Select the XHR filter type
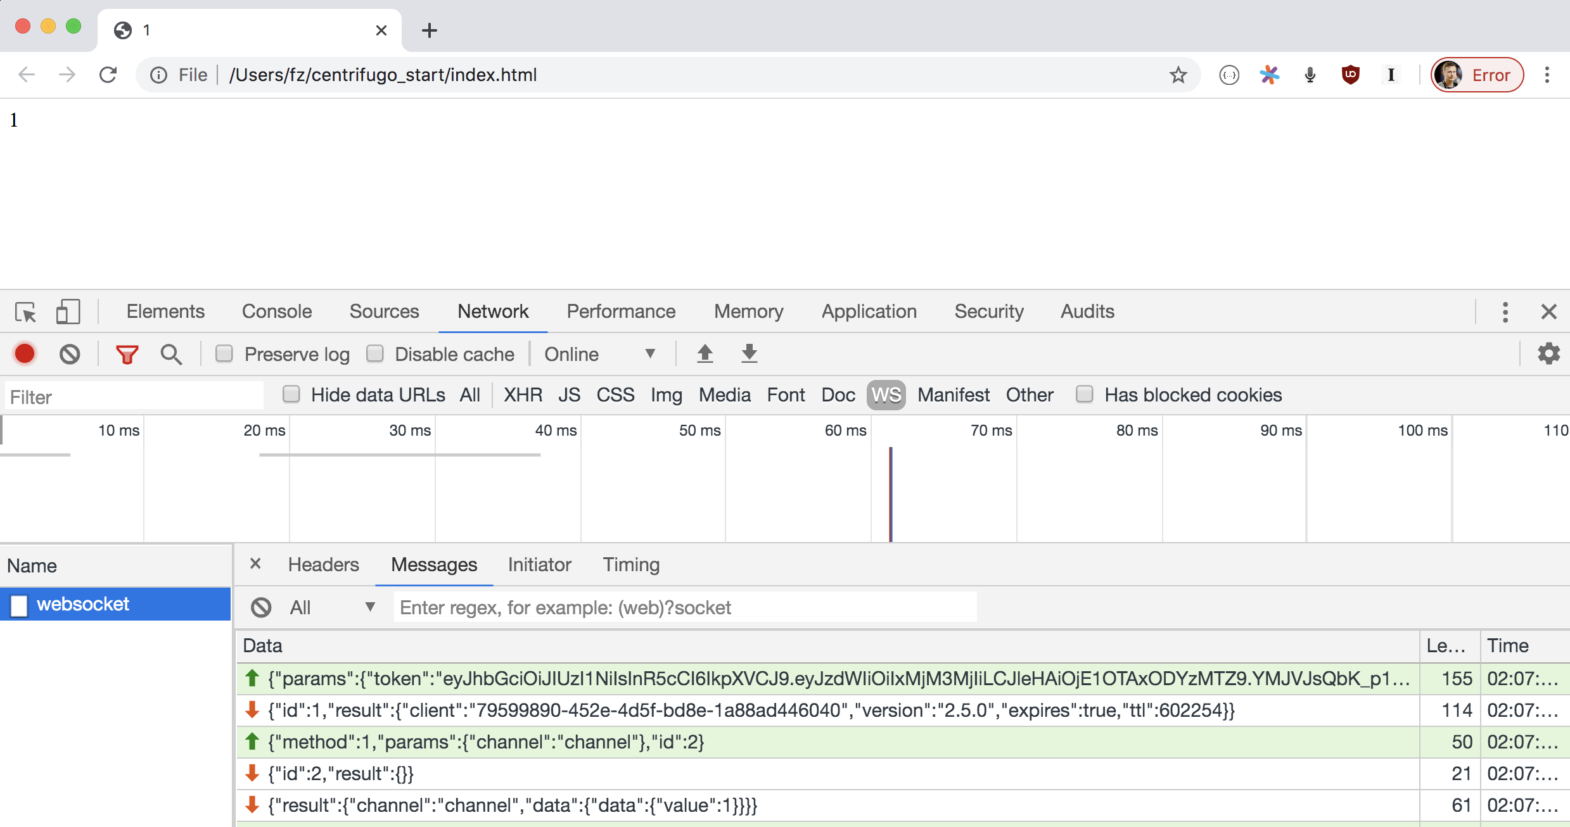This screenshot has width=1570, height=827. [x=523, y=395]
